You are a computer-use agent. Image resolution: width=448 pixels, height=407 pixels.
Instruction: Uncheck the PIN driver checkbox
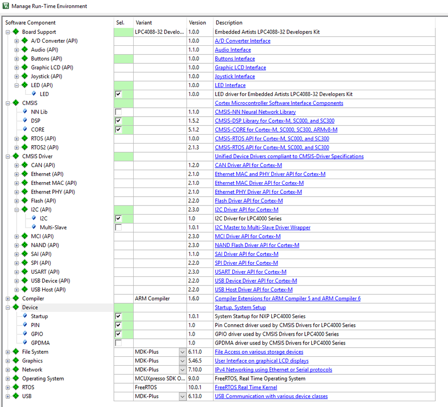pos(118,325)
